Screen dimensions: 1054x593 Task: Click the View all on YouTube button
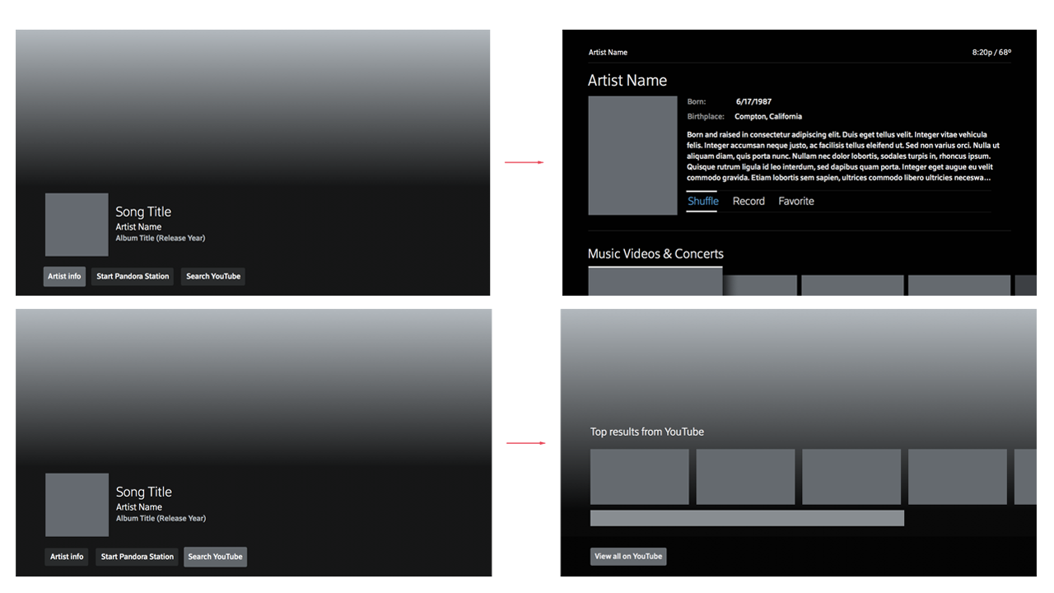628,557
